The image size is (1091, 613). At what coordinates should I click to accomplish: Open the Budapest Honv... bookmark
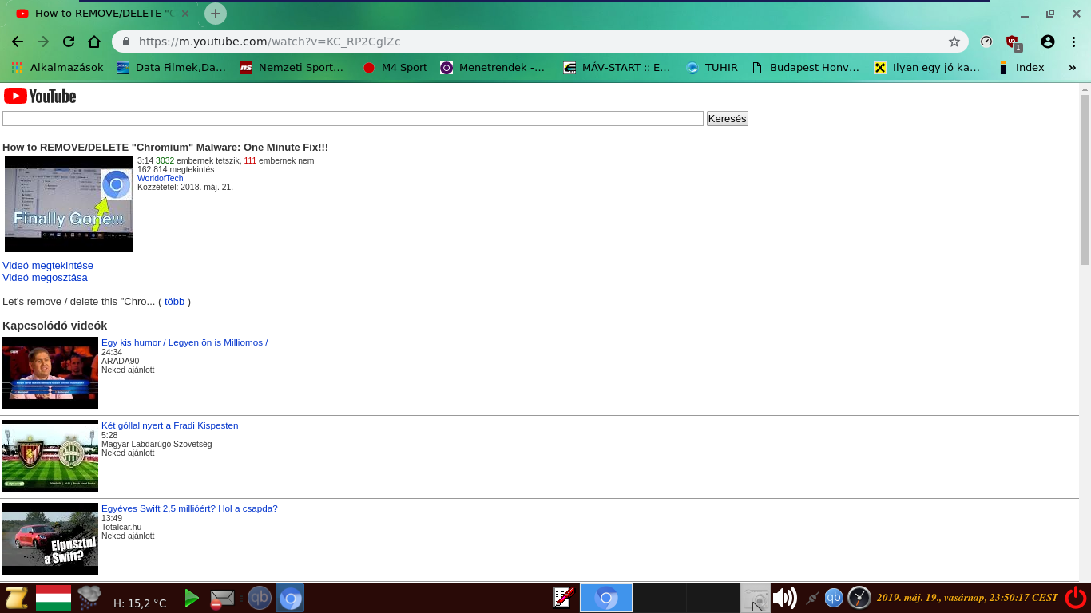pyautogui.click(x=806, y=68)
